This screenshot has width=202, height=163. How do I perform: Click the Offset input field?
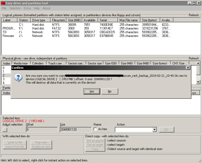click(x=42, y=130)
